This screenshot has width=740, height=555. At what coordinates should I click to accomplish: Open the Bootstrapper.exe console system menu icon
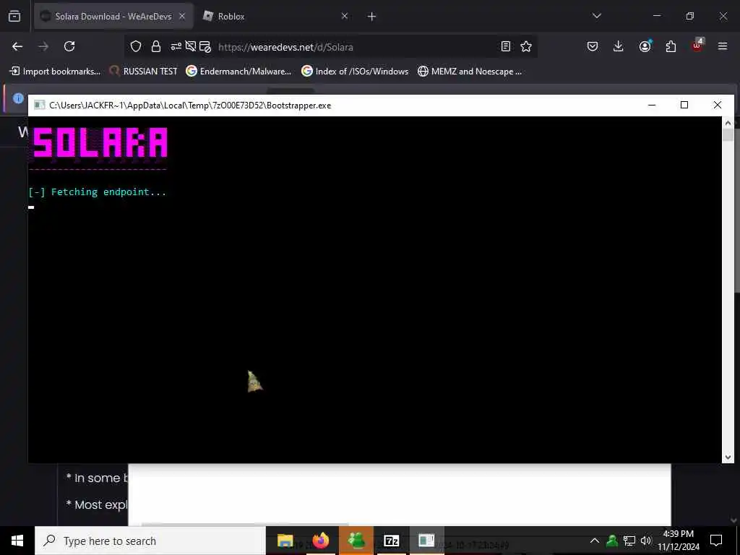coord(40,105)
